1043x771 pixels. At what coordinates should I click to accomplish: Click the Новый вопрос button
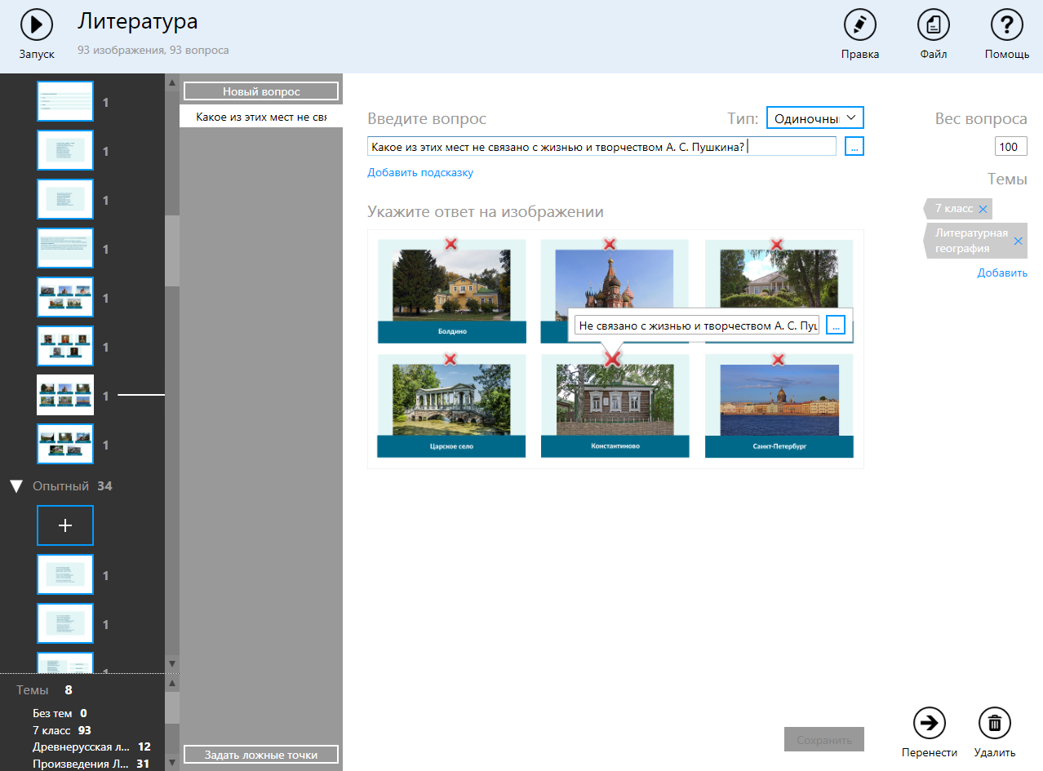pos(261,91)
